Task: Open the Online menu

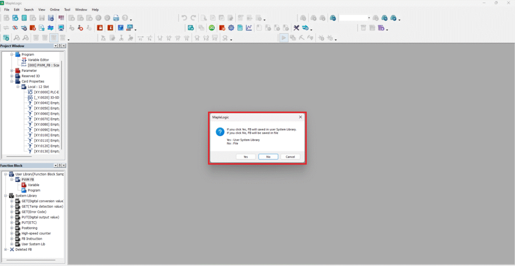Action: [55, 10]
